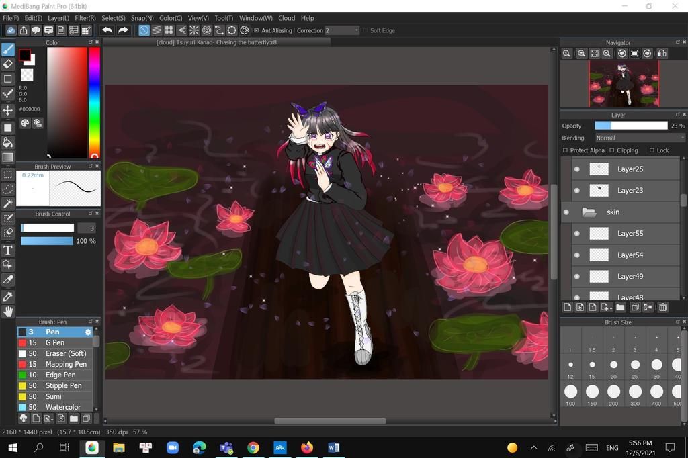The height and width of the screenshot is (458, 688).
Task: Open the Snap menu
Action: click(x=142, y=18)
